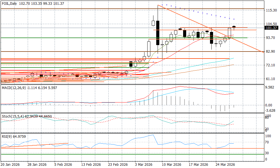Click the brown horizontal line at 82.90
Screen dimensions: 280x168
84,52
